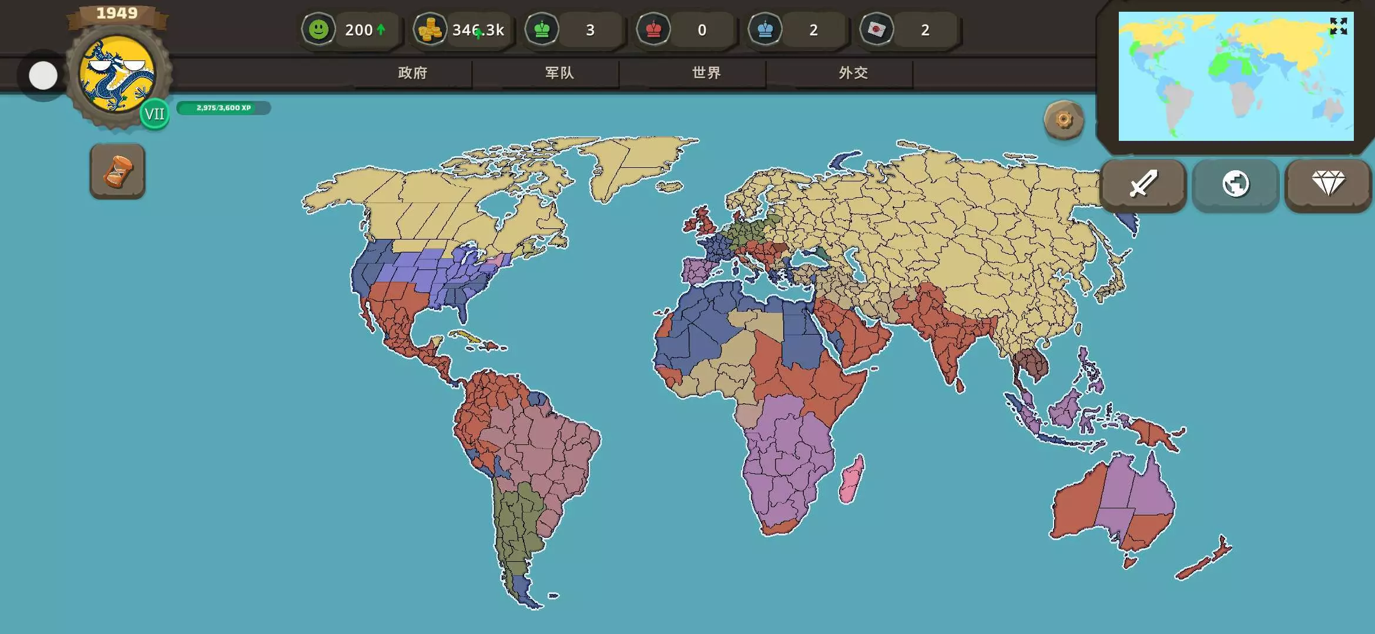Image resolution: width=1375 pixels, height=634 pixels.
Task: Select the globe map mode button
Action: pyautogui.click(x=1235, y=184)
